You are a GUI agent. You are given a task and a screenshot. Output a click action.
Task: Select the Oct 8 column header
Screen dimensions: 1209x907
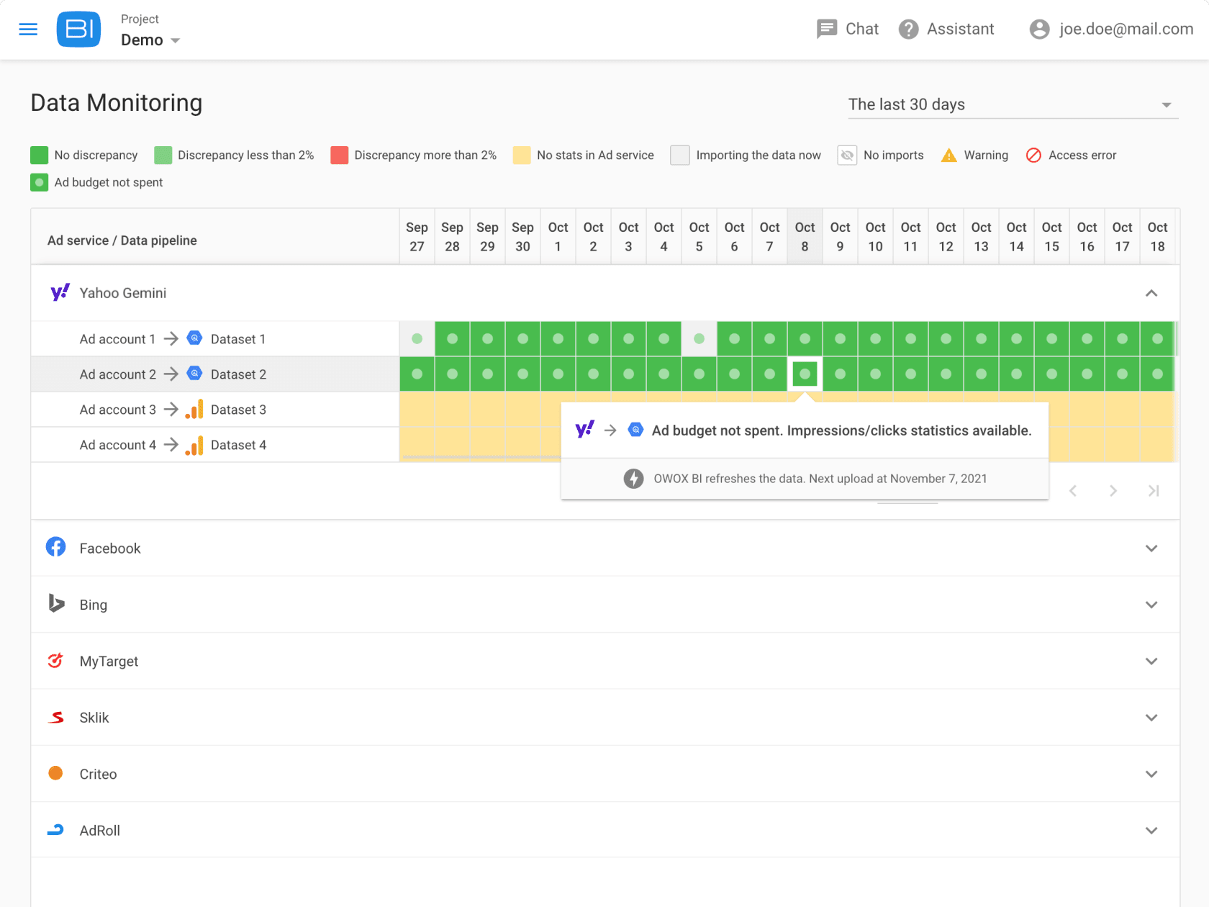[x=805, y=237]
